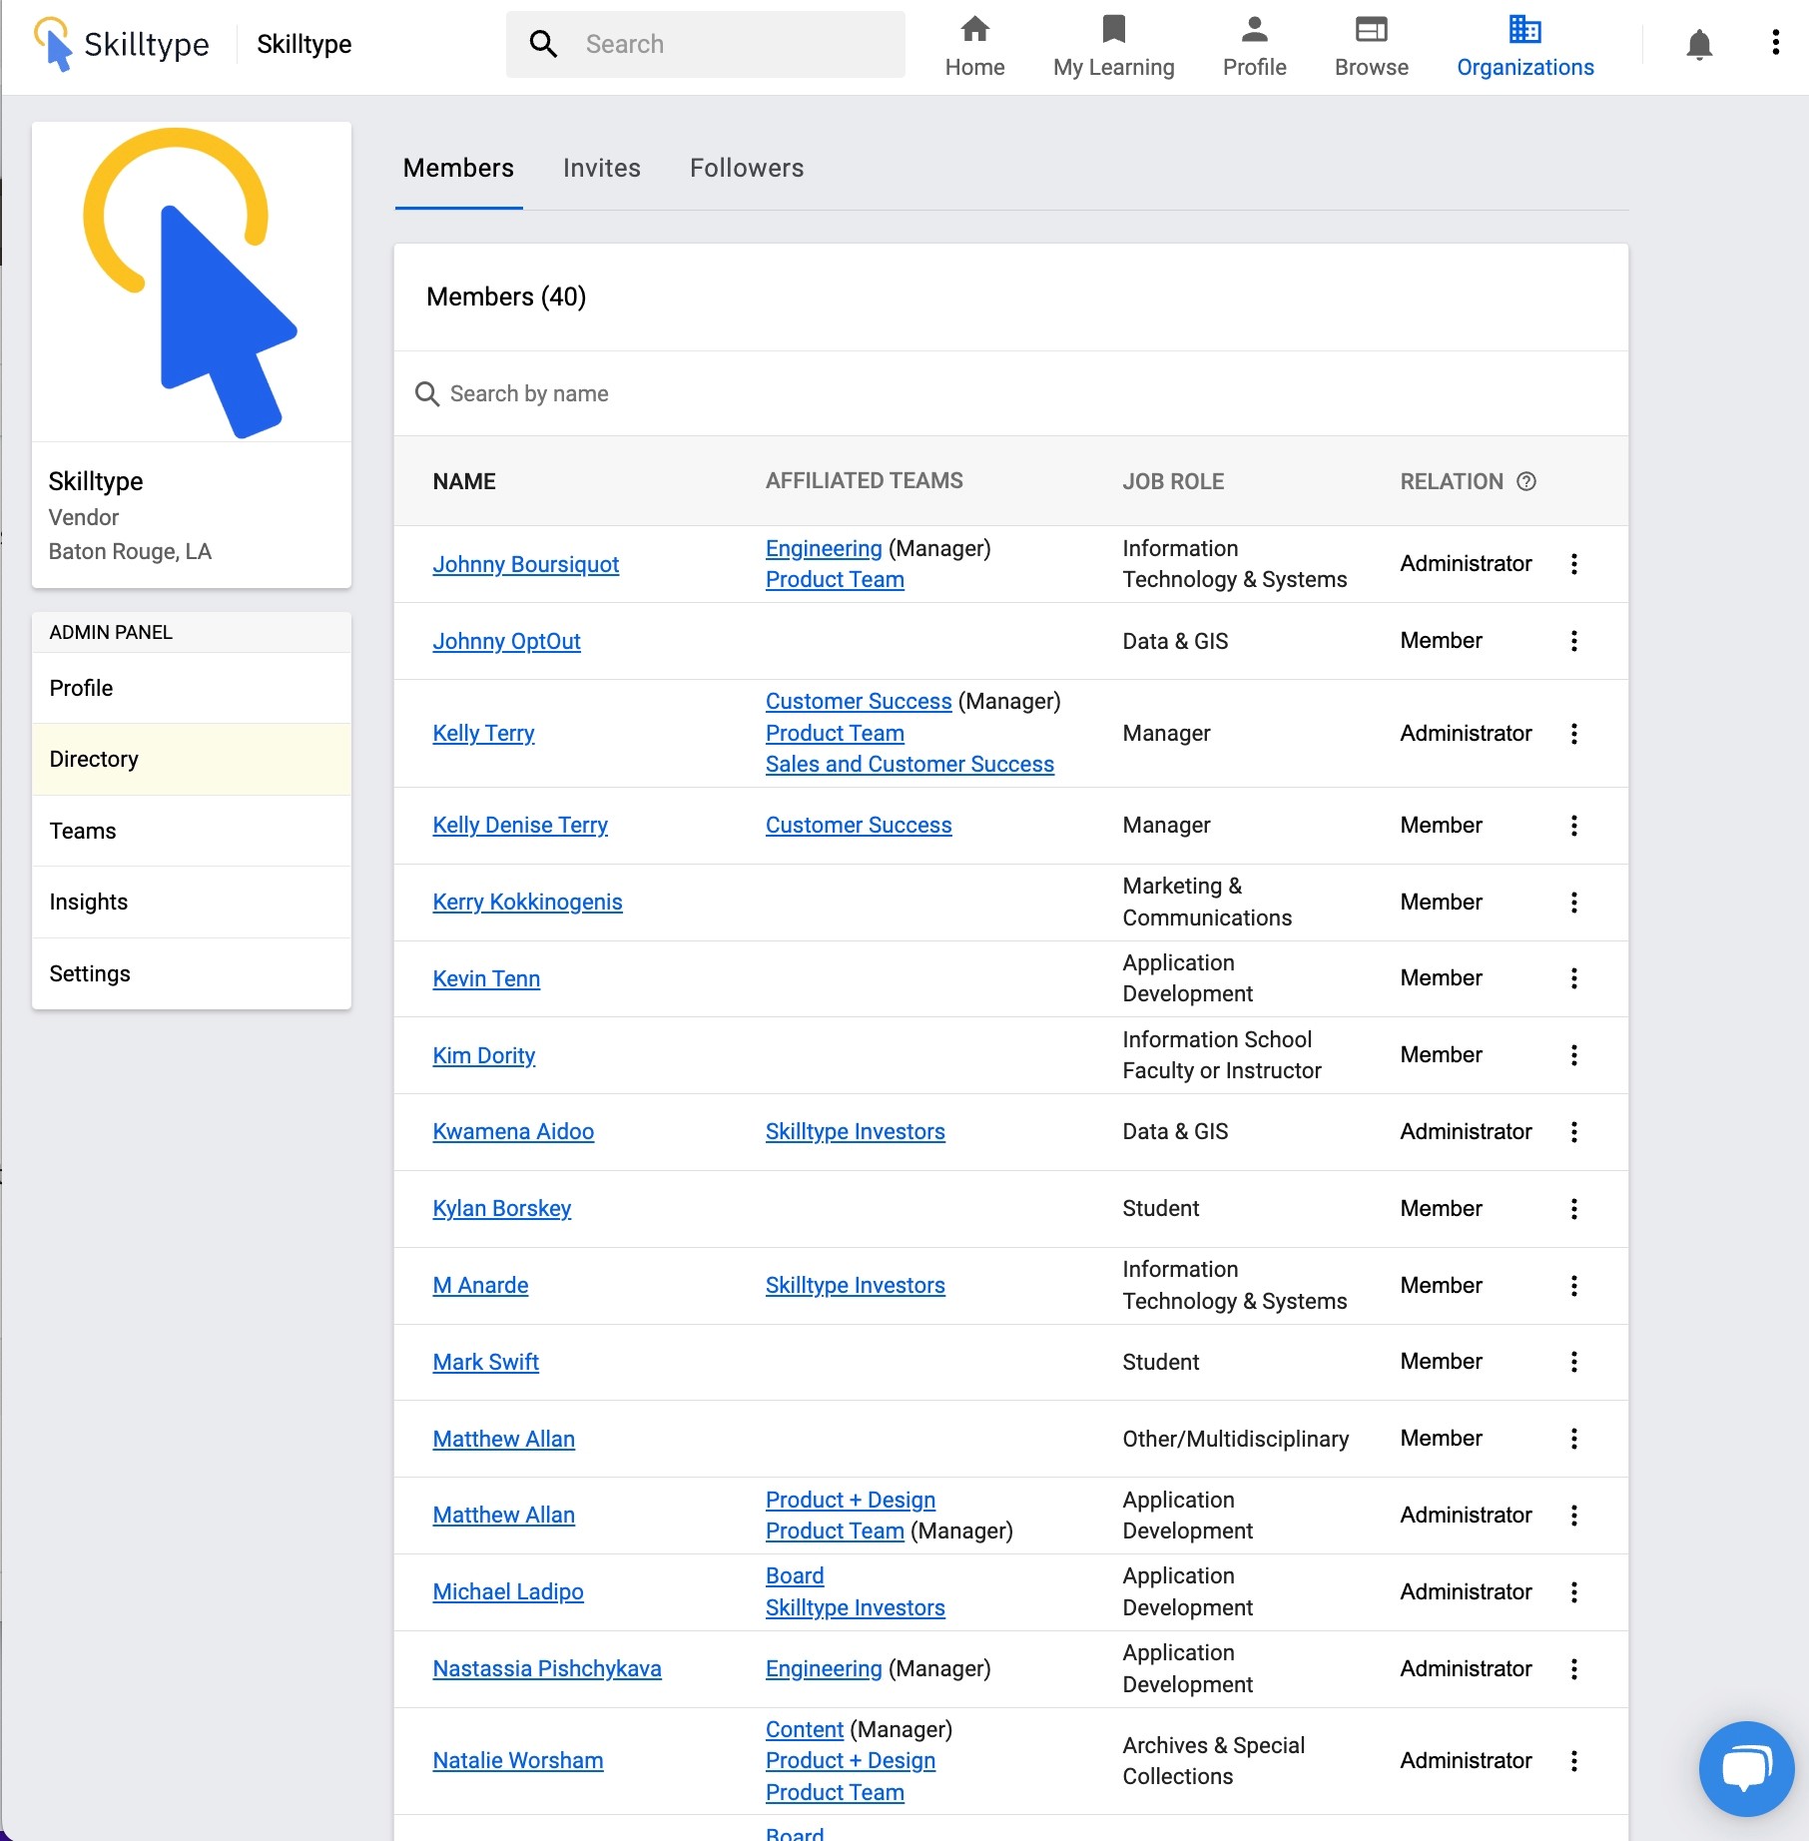Open row options for Kwamena Aidoo

pyautogui.click(x=1574, y=1132)
